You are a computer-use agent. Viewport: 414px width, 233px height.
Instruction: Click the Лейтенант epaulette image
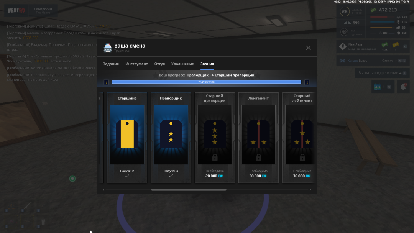[258, 134]
